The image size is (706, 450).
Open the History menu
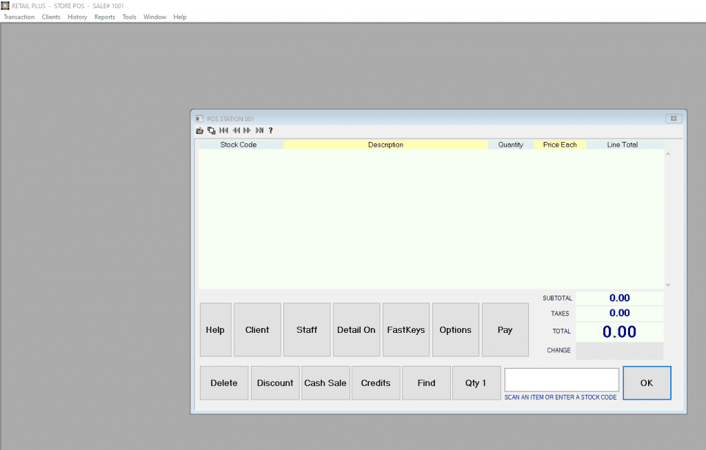tap(77, 17)
